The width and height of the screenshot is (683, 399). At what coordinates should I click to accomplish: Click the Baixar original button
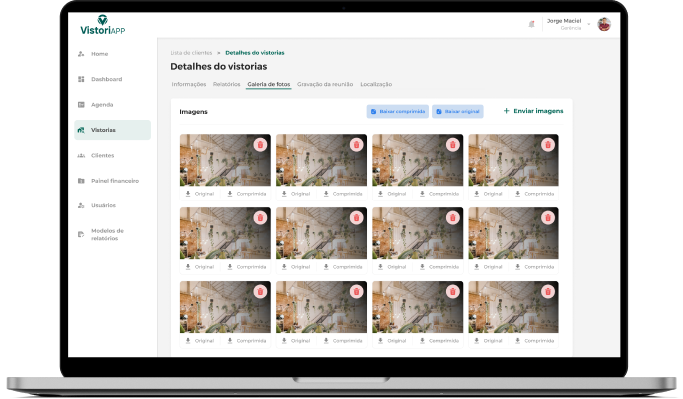pyautogui.click(x=458, y=112)
